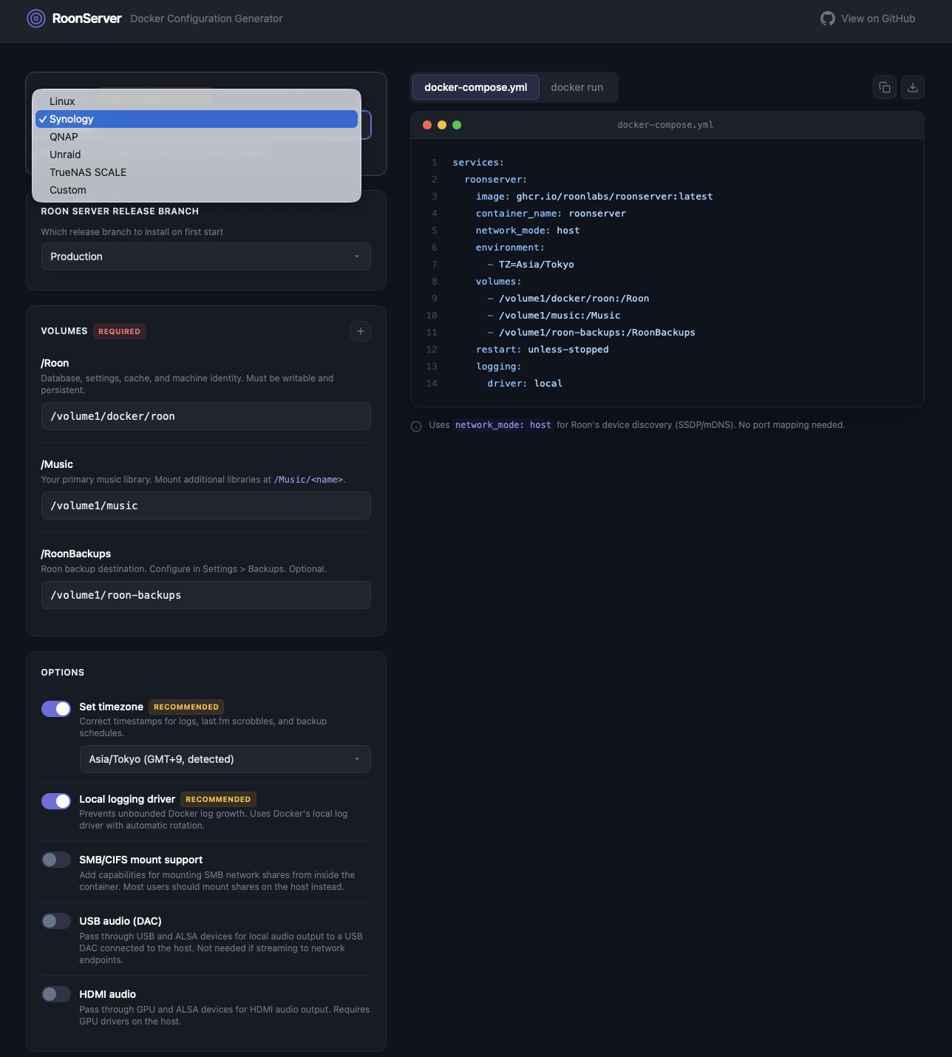This screenshot has height=1057, width=952.
Task: Pick QNAP in the platform dropdown
Action: pos(64,137)
